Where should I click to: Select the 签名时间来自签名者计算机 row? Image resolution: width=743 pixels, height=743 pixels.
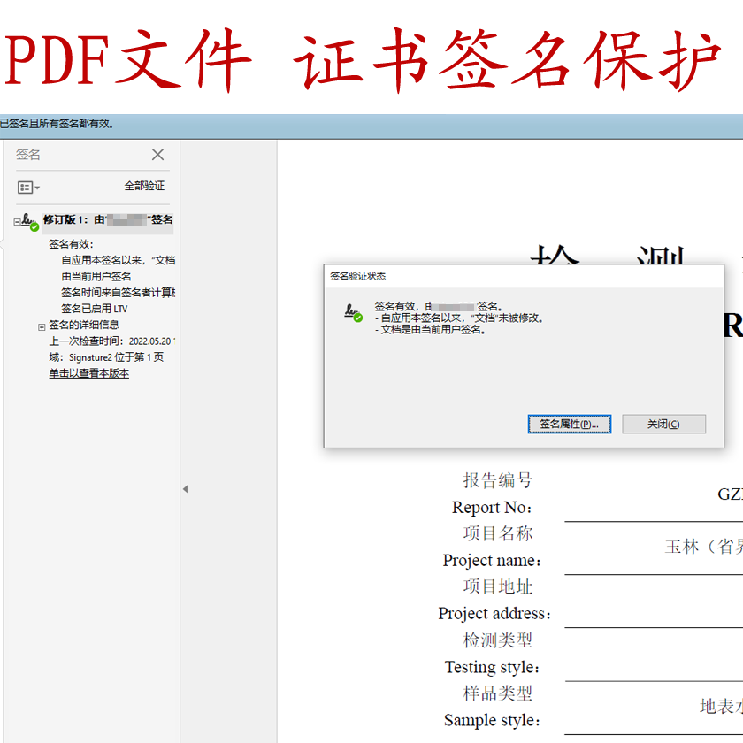pyautogui.click(x=118, y=293)
